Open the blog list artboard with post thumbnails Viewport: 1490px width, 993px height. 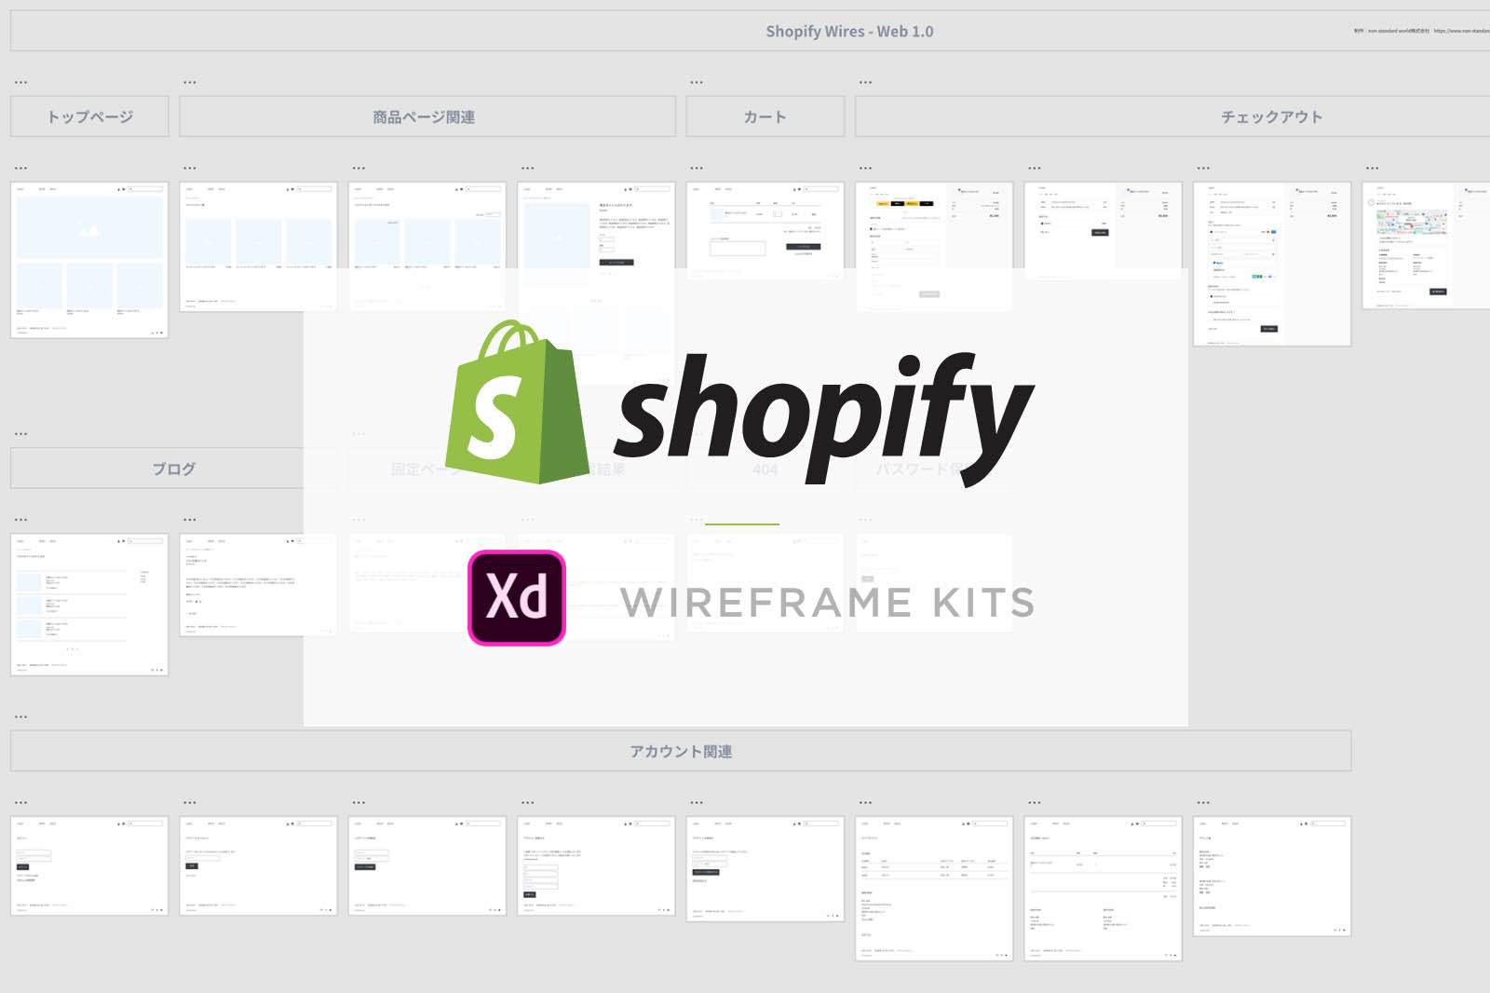89,605
